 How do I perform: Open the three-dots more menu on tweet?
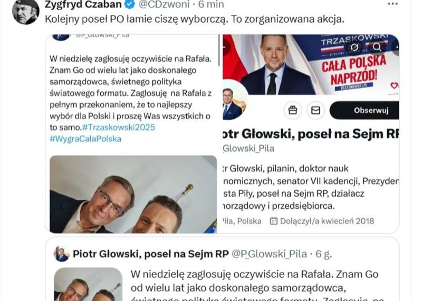[392, 4]
